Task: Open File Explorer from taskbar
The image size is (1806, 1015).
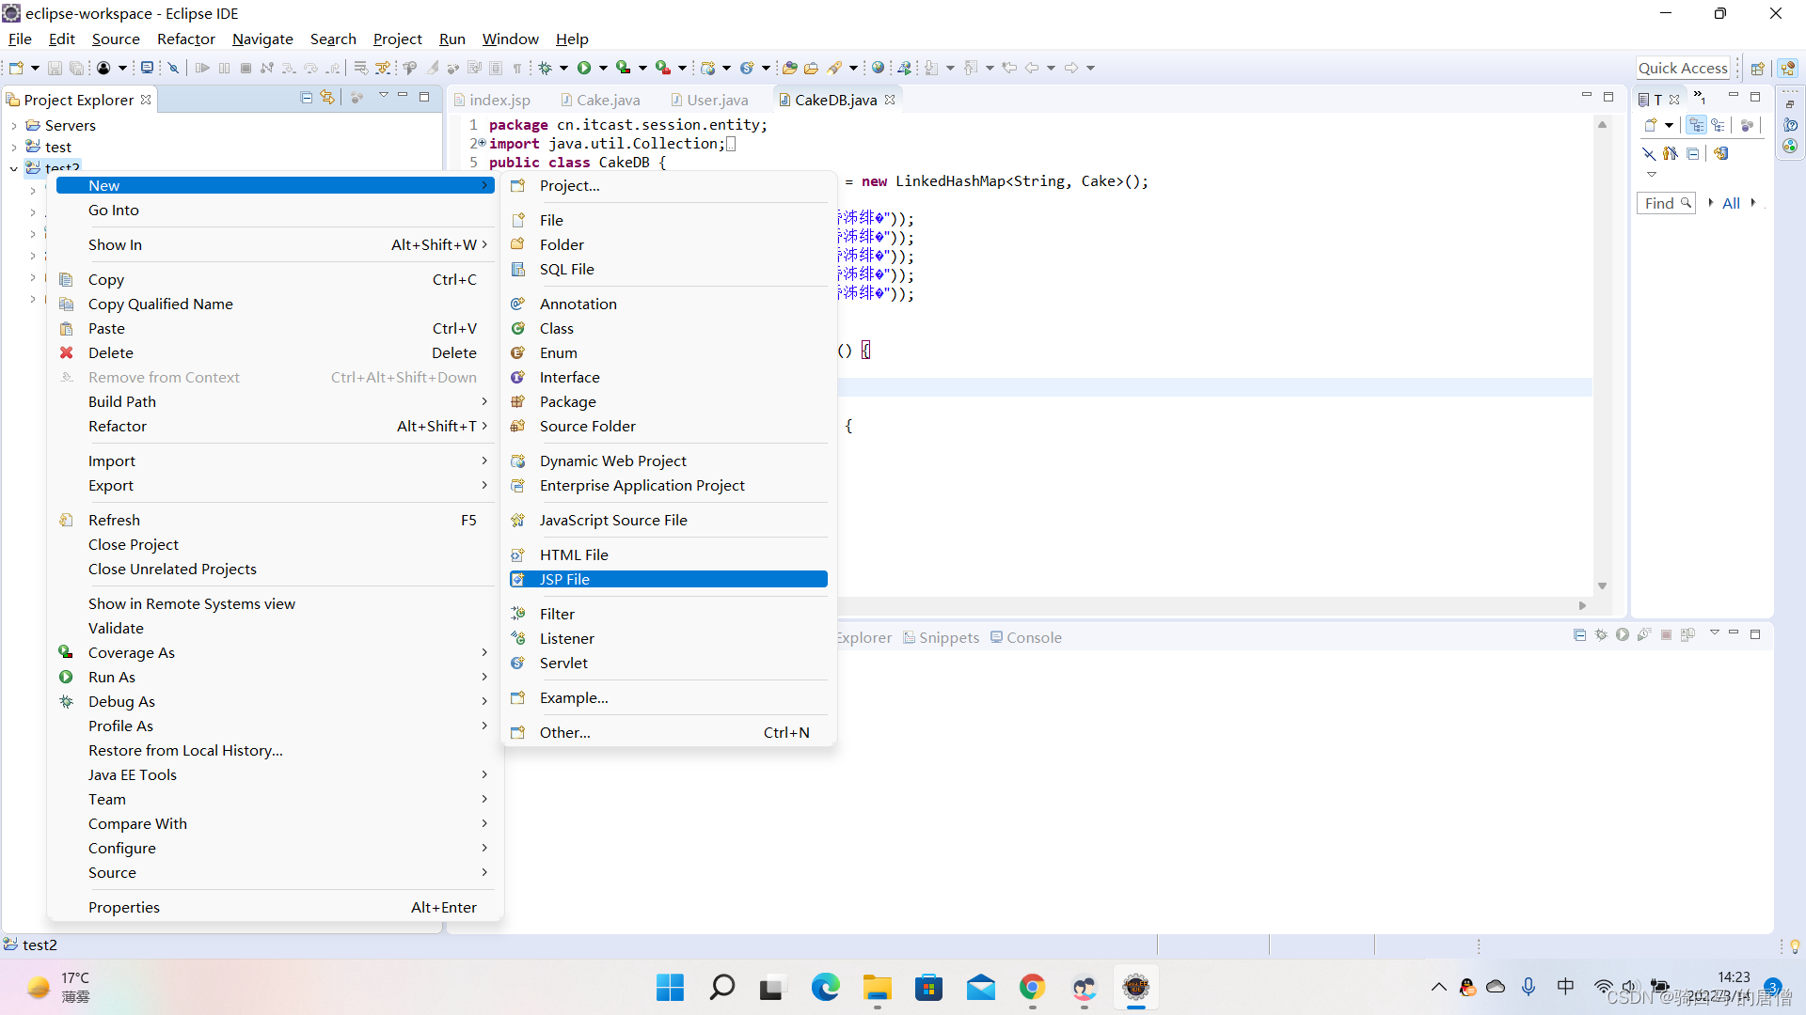Action: 877,988
